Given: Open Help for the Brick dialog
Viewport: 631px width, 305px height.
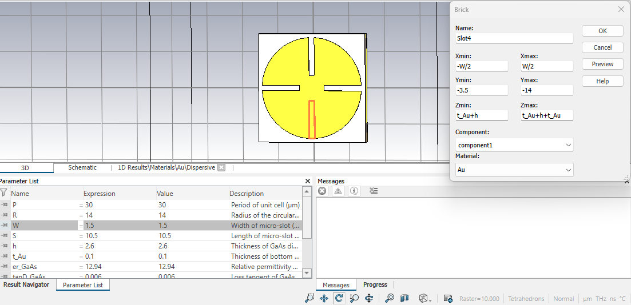Looking at the screenshot, I should click(602, 81).
